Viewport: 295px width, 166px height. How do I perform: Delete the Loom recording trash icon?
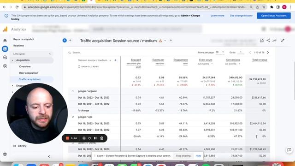pyautogui.click(x=102, y=138)
